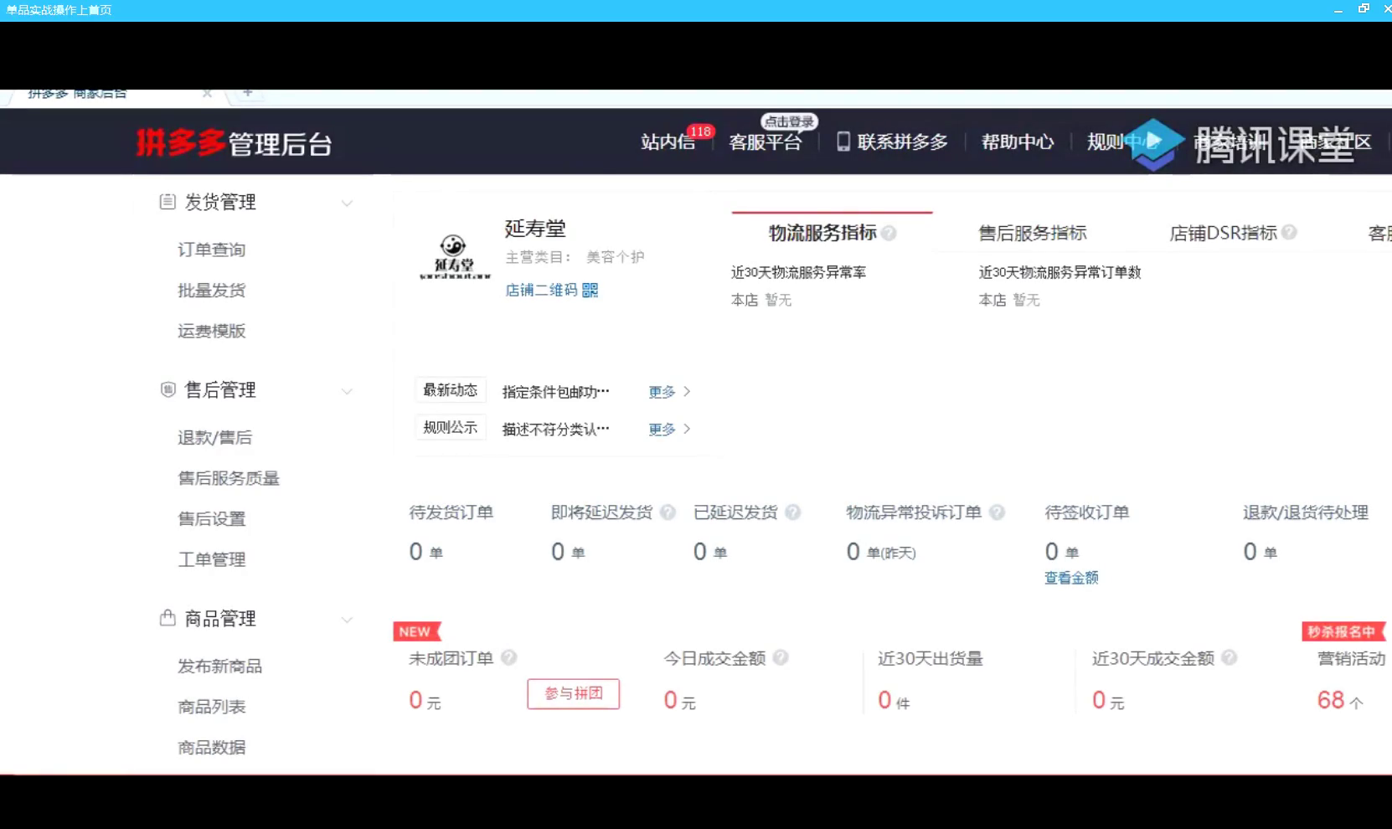
Task: Click the 发货管理 section icon
Action: point(168,202)
